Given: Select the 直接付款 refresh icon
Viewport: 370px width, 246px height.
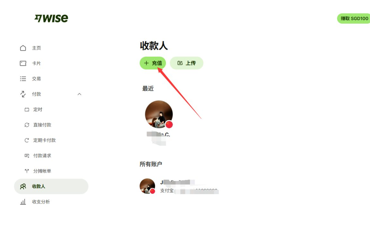Looking at the screenshot, I should pos(27,125).
